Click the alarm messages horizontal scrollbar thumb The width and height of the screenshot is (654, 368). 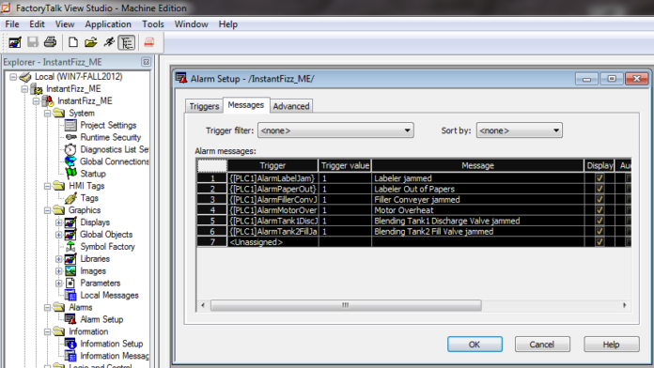point(346,305)
